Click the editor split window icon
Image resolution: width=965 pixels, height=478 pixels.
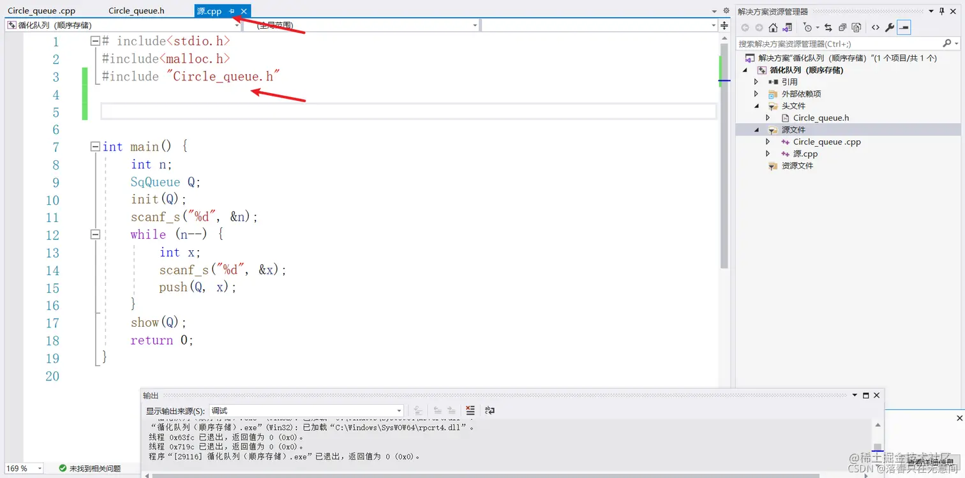[x=724, y=26]
